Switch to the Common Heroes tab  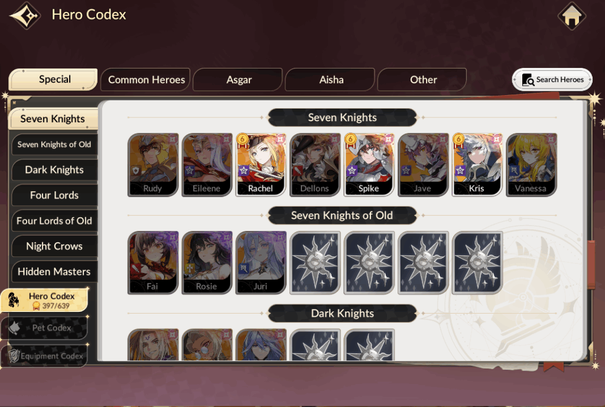145,80
